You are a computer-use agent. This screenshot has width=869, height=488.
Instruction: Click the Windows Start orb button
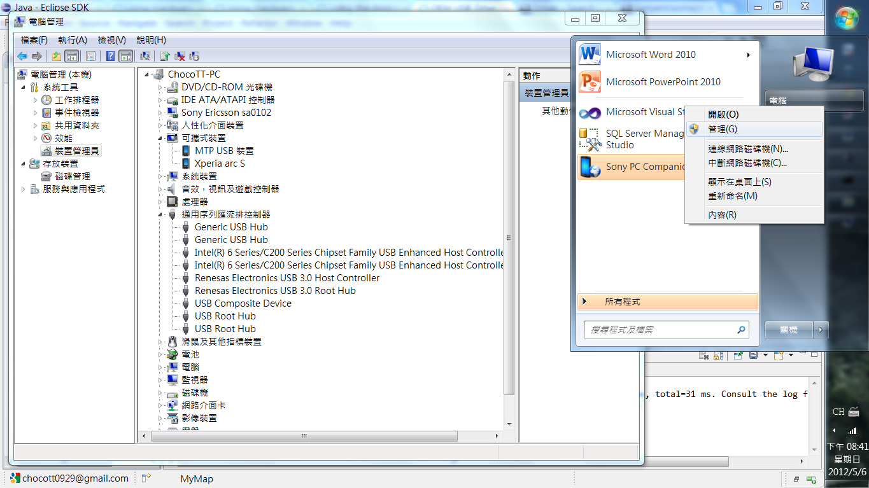847,18
